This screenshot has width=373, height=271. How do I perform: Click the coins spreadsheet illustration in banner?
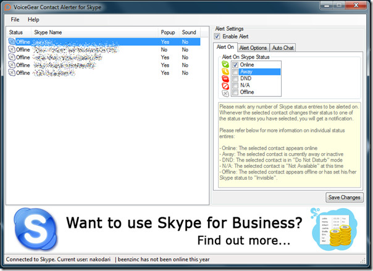pyautogui.click(x=334, y=228)
